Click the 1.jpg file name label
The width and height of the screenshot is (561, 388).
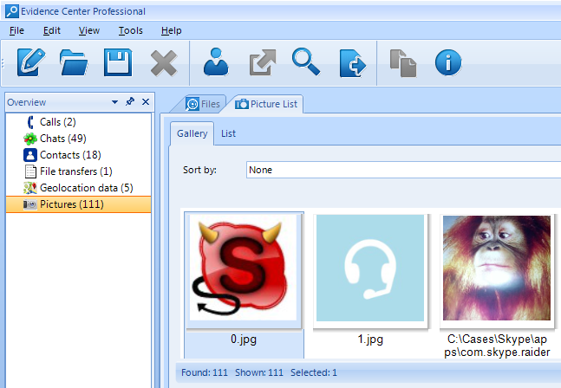pos(370,339)
